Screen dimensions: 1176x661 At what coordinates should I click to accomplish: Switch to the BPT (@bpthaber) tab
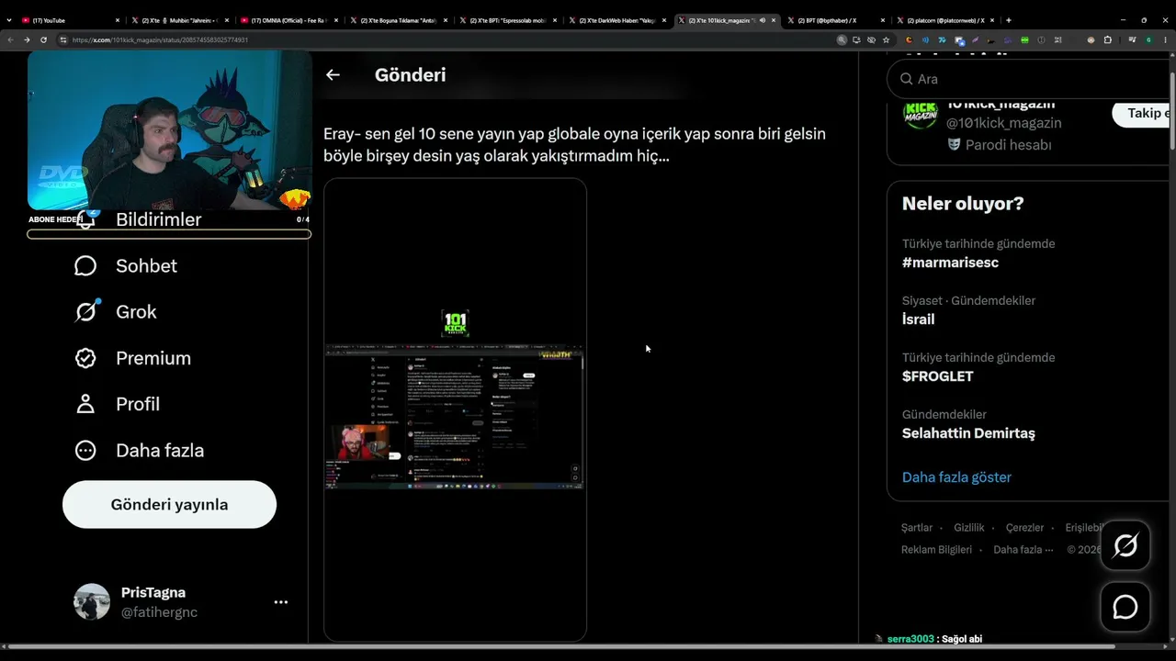835,20
